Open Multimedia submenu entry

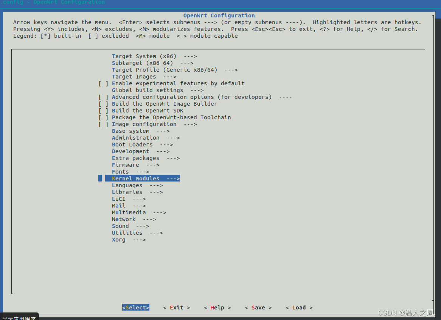click(139, 212)
